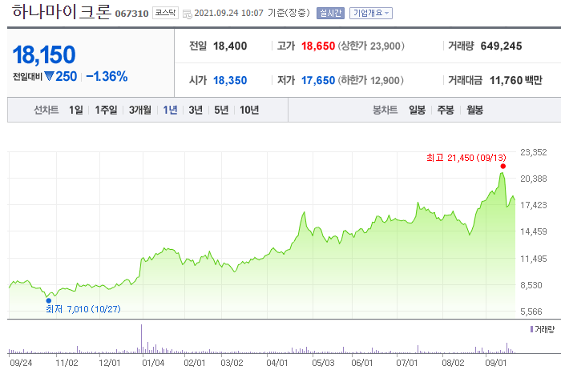Select the 1일 line chart range
Image resolution: width=561 pixels, height=370 pixels.
76,110
